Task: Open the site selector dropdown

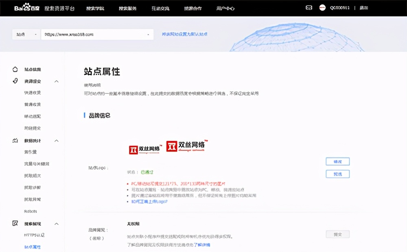Action: point(26,35)
